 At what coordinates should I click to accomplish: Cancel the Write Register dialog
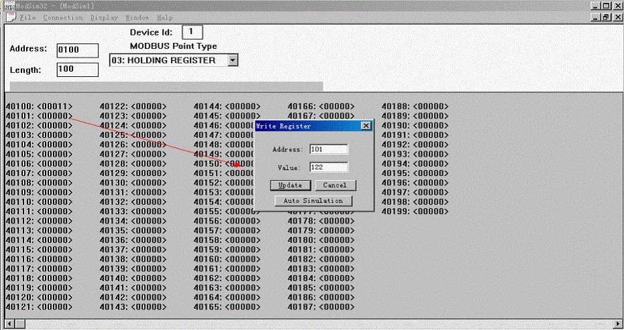point(335,185)
